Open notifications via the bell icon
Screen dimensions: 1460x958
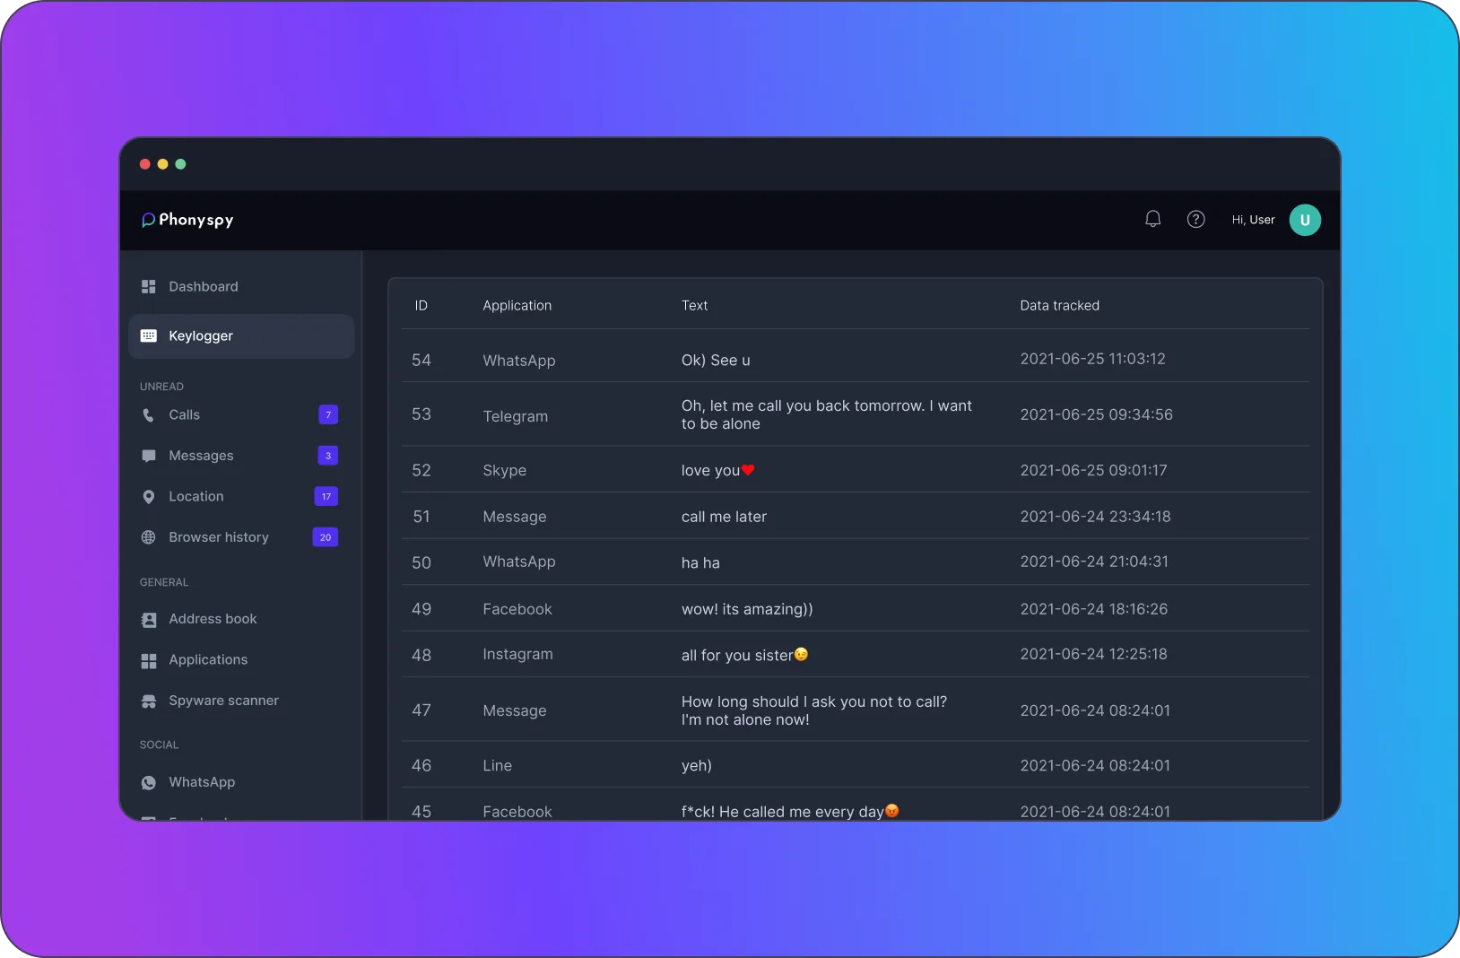(x=1152, y=219)
